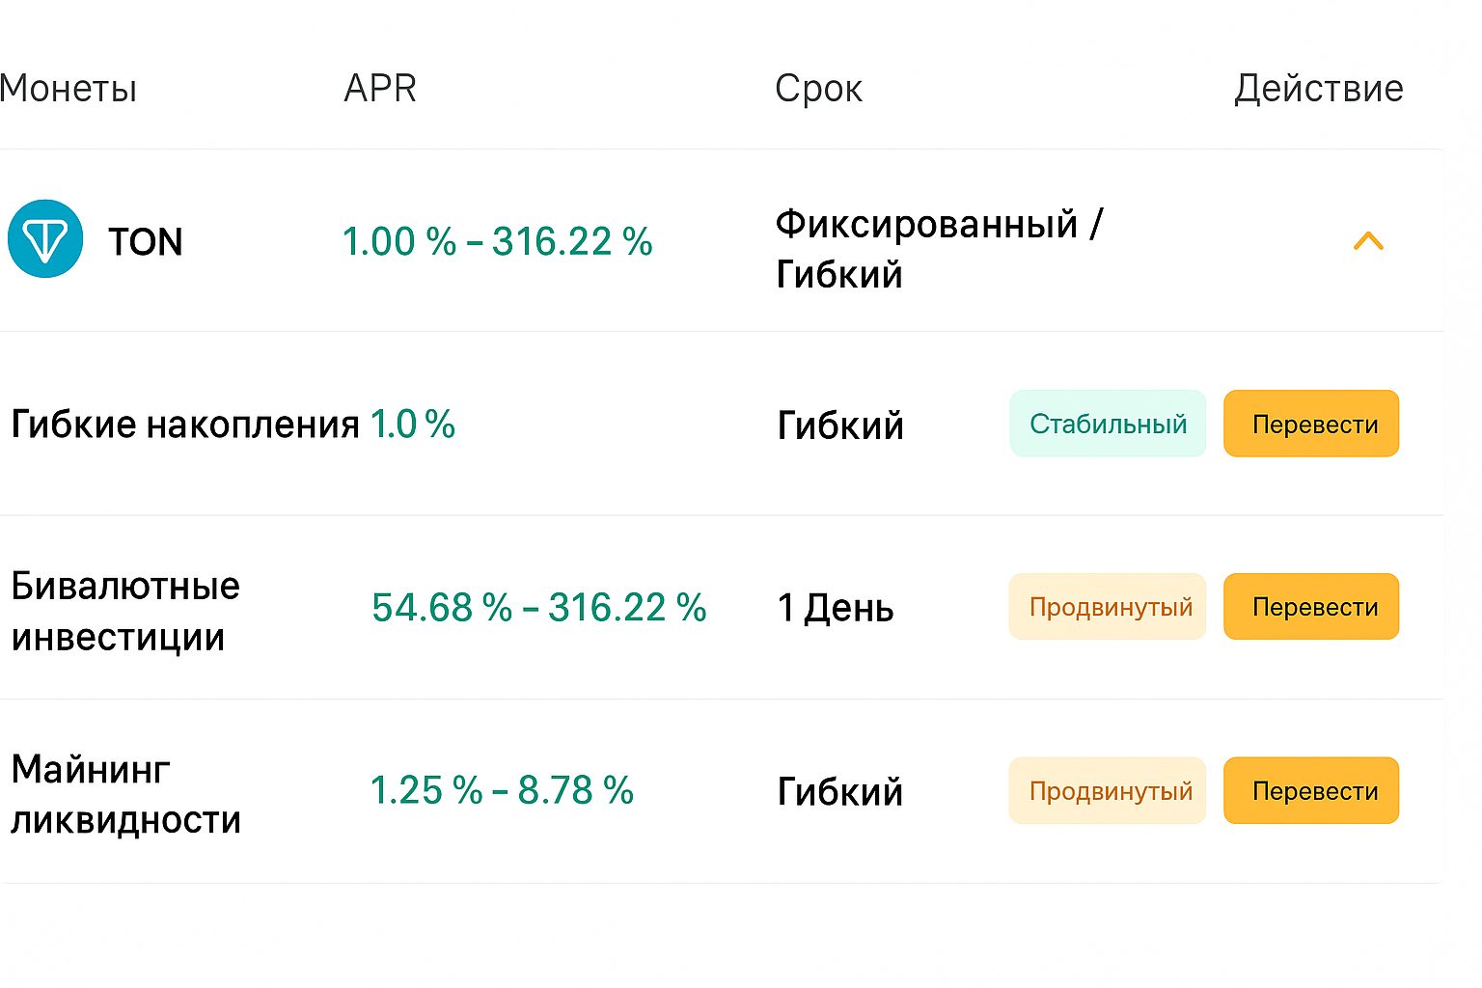This screenshot has height=988, width=1482.
Task: Click Перевести for Бивалютные инвестиции
Action: (1311, 607)
